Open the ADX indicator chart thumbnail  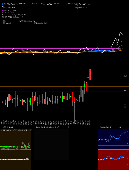tap(15, 139)
